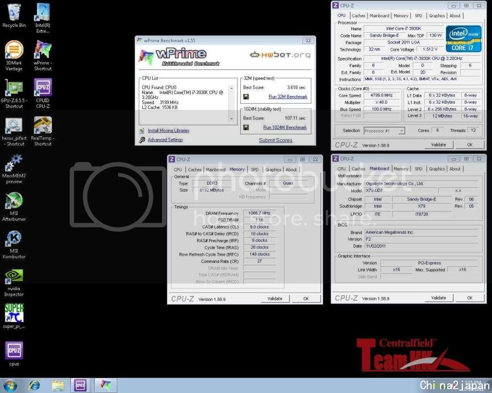
Task: Open nvidia Inspector desktop icon
Action: (x=14, y=283)
